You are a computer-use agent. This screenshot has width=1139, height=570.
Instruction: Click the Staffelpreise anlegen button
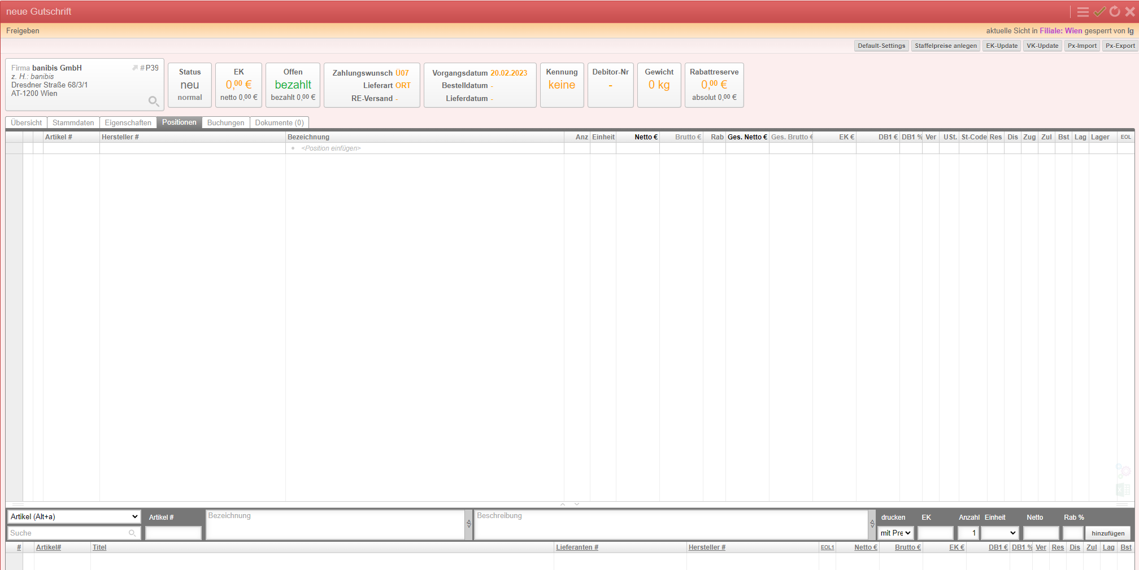946,46
